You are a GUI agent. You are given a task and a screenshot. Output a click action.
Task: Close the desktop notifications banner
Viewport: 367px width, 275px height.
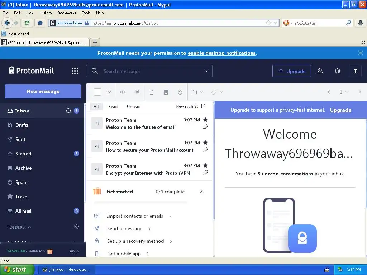coord(361,53)
